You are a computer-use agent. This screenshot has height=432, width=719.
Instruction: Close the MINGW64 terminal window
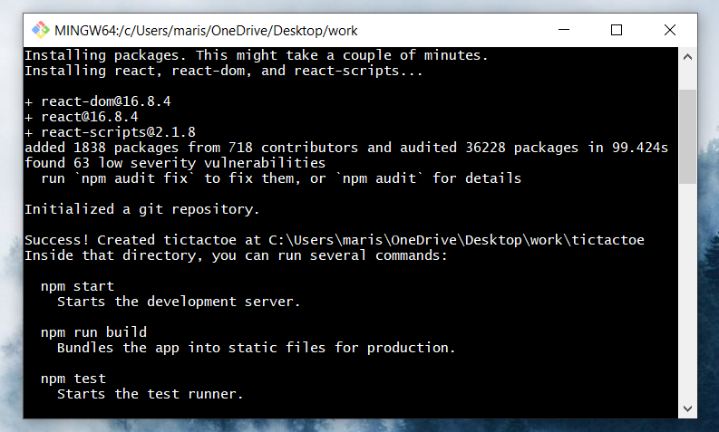pyautogui.click(x=670, y=30)
